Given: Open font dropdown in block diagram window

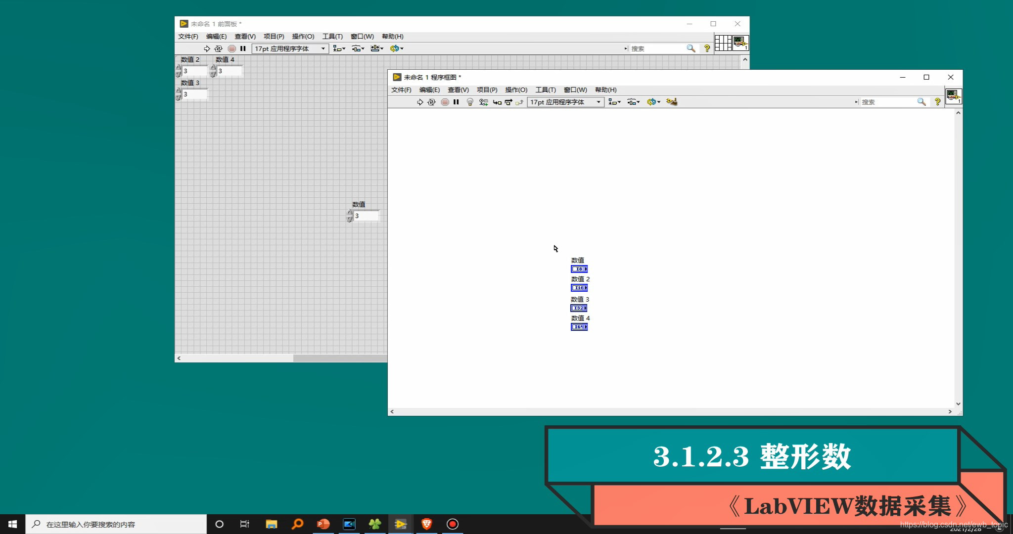Looking at the screenshot, I should [565, 102].
